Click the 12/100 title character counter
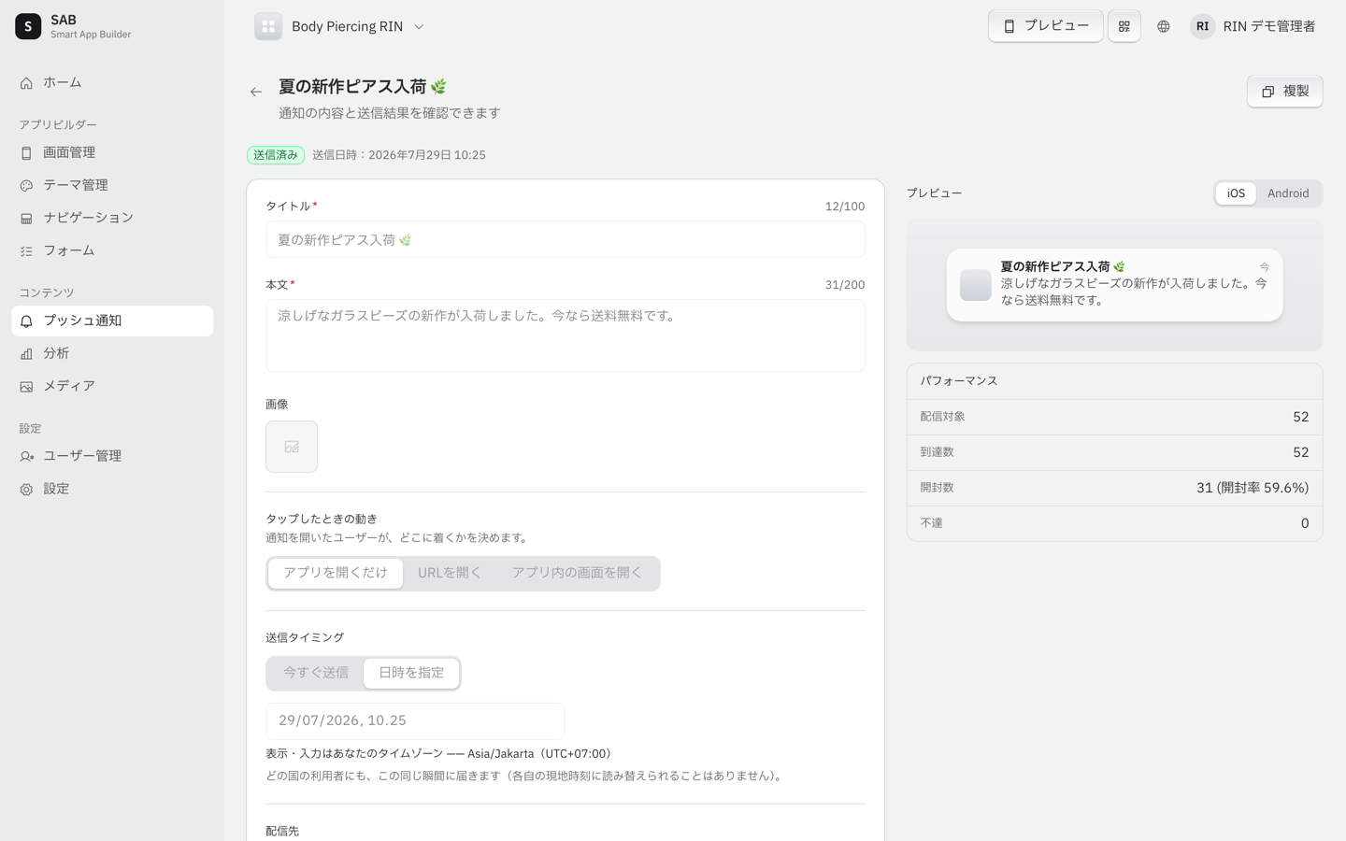The height and width of the screenshot is (841, 1346). (845, 207)
